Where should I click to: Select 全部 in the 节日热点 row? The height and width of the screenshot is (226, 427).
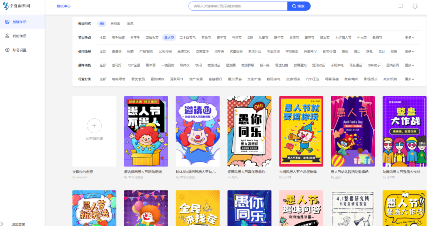pos(103,37)
